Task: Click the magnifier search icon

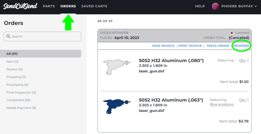Action: click(8, 36)
